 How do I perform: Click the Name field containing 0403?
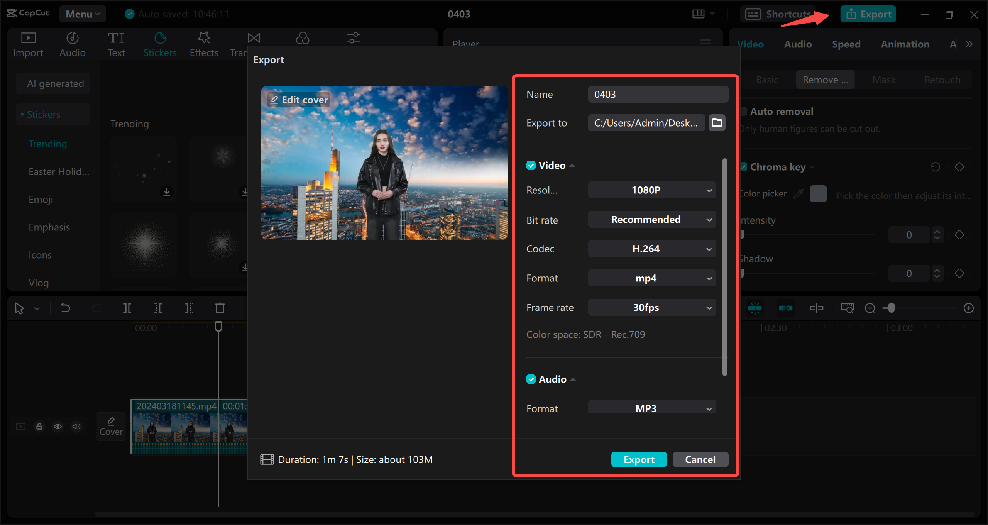[x=658, y=94]
